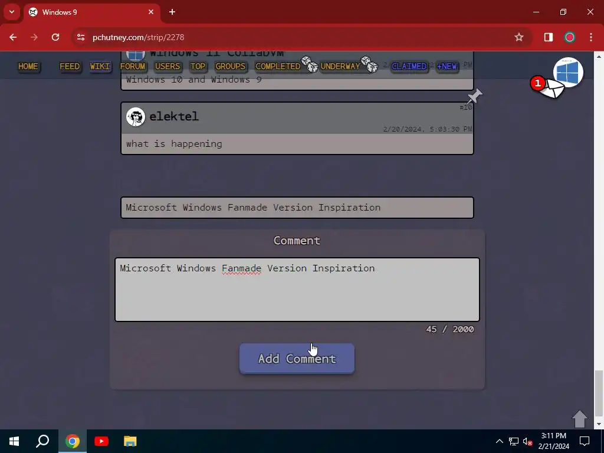Reload the page with the refresh icon
This screenshot has height=453, width=604.
click(55, 37)
